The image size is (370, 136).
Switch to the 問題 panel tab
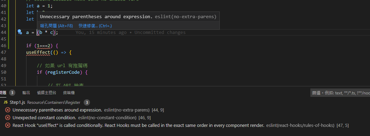(x=3, y=93)
